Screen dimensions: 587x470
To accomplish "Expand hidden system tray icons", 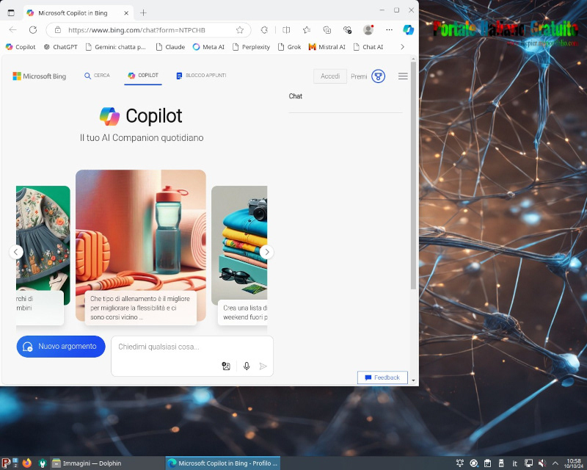I will click(x=555, y=463).
